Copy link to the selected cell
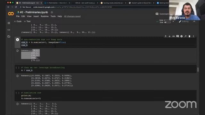205x115 pixels. coord(174,36)
